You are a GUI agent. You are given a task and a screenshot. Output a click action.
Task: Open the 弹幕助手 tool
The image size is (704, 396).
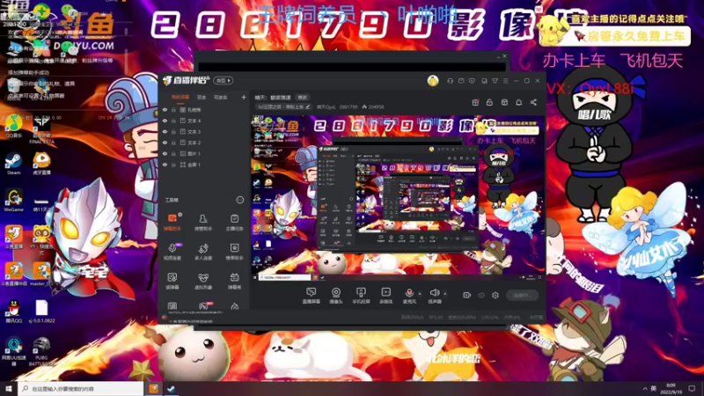pyautogui.click(x=172, y=222)
